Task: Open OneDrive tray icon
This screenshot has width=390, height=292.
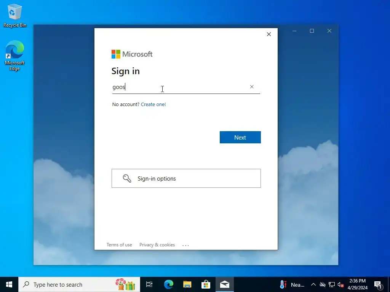Action: (x=323, y=284)
